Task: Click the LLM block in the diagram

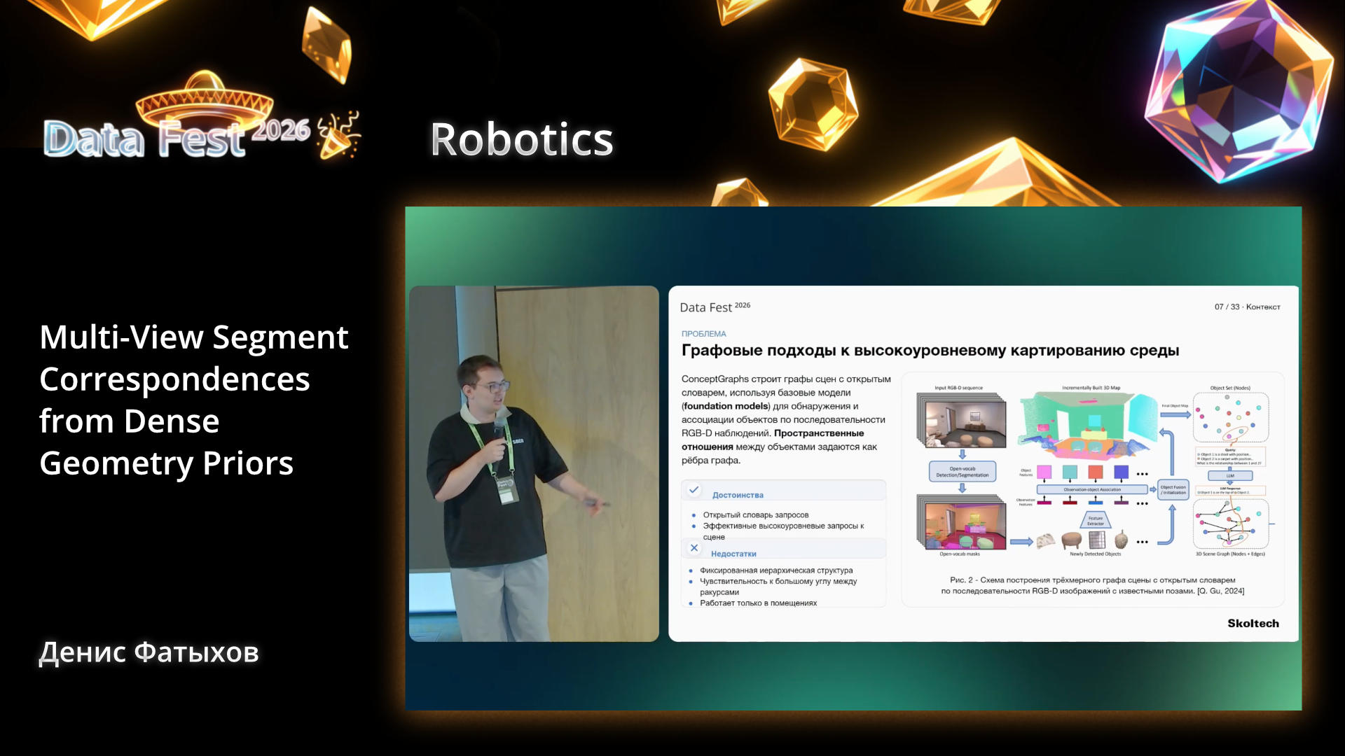Action: click(1230, 476)
